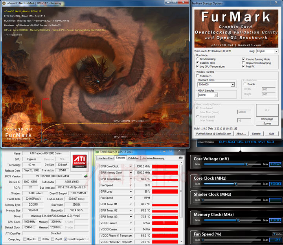Open GPU Temp. #1 sensor dropdown

(131, 204)
